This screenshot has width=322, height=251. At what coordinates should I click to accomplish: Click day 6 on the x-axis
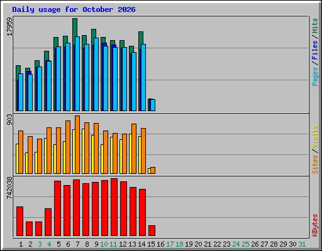[x=68, y=244]
